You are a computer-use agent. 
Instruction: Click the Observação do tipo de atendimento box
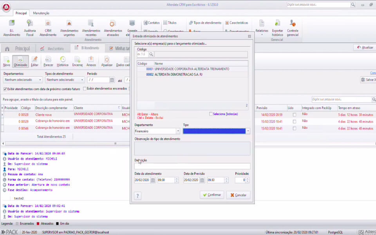pos(192,148)
